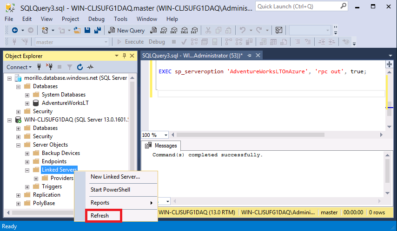The height and width of the screenshot is (231, 397).
Task: Expand the Replication folder
Action: 18,195
